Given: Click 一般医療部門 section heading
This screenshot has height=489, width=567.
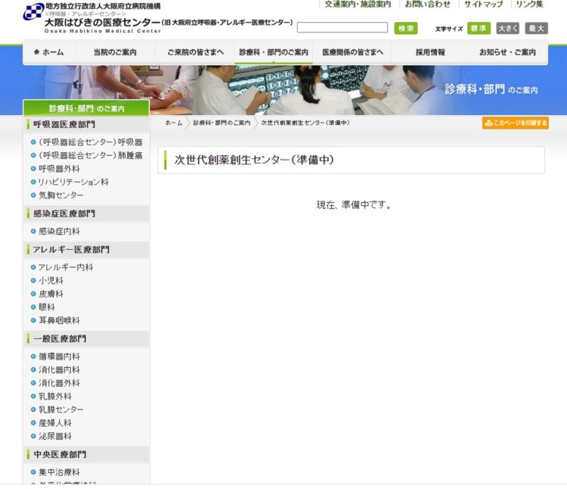Looking at the screenshot, I should pyautogui.click(x=86, y=339).
